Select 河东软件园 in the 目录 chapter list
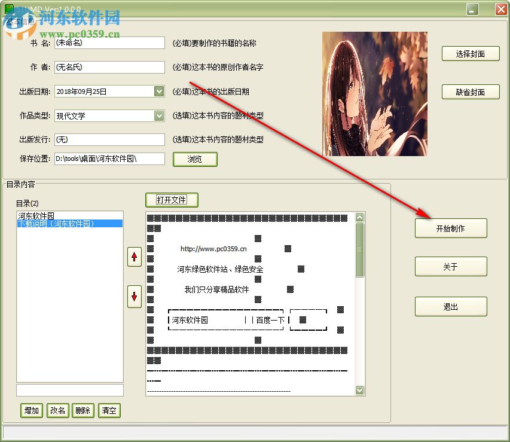The height and width of the screenshot is (442, 510). click(38, 215)
